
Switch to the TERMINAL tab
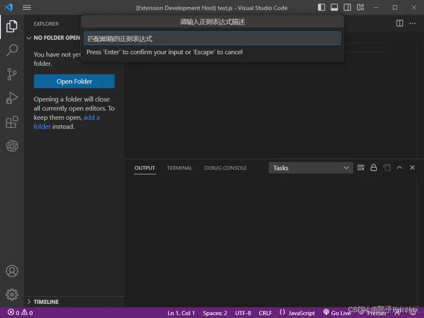coord(180,168)
